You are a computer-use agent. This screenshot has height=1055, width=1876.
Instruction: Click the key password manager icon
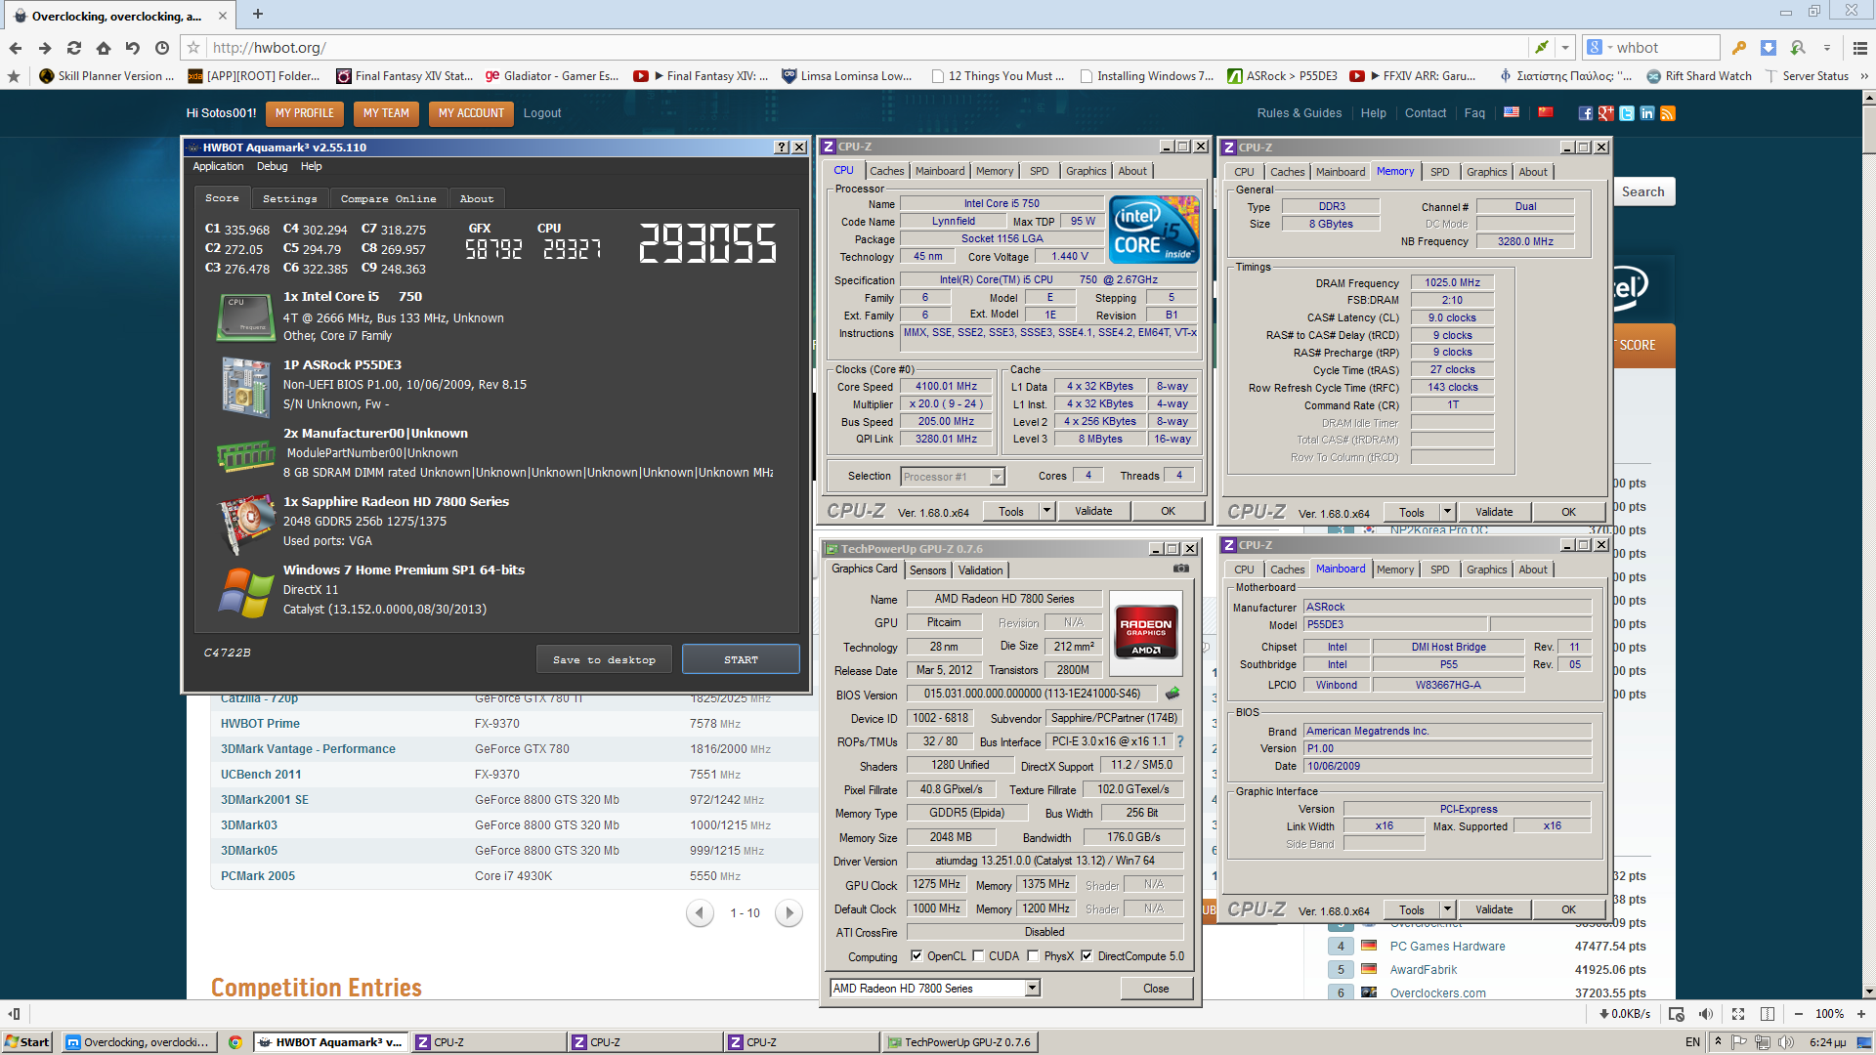click(1738, 48)
